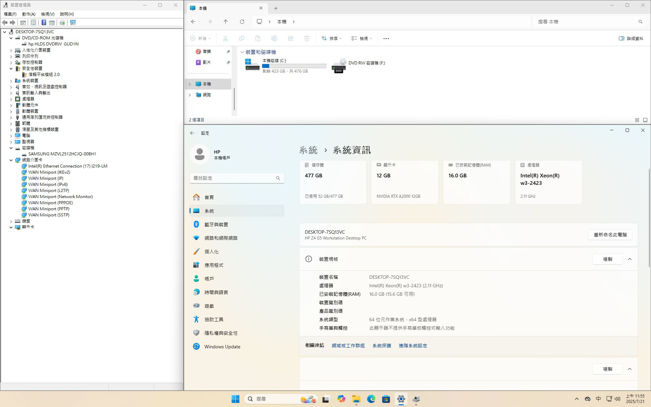Open the 說明(H) menu
Image resolution: width=651 pixels, height=407 pixels.
[67, 14]
